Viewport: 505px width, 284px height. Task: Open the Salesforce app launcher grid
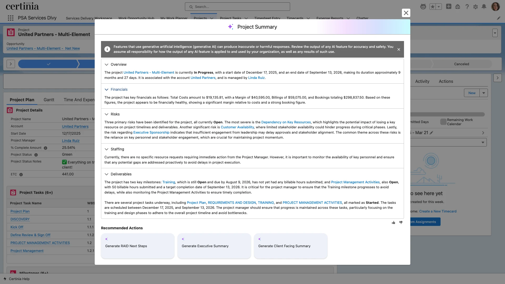point(11,18)
